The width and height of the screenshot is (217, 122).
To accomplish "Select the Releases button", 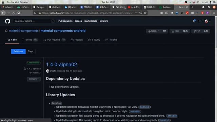I will point(18,52).
